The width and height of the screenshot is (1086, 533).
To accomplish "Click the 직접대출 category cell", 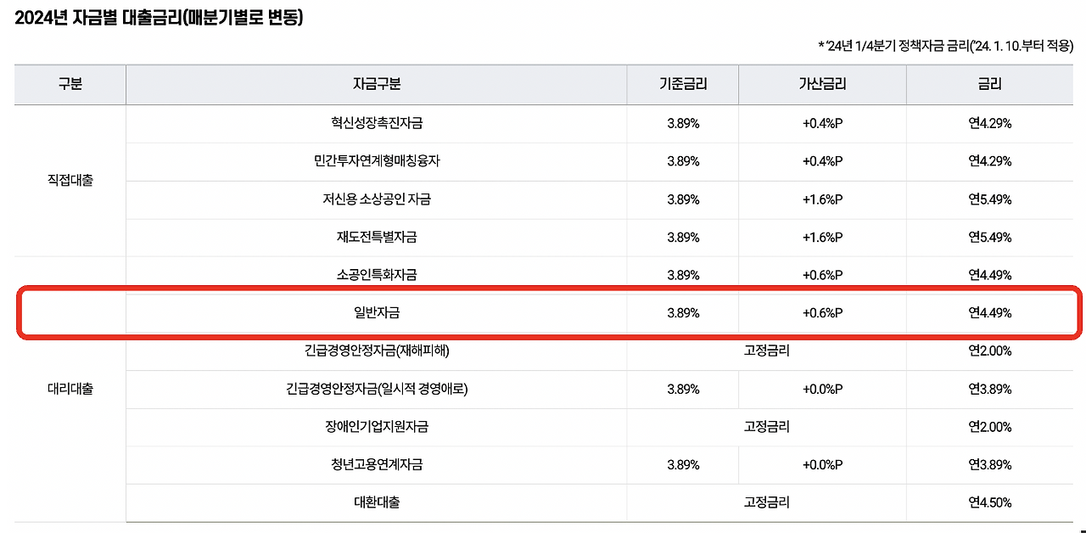I will pyautogui.click(x=70, y=181).
